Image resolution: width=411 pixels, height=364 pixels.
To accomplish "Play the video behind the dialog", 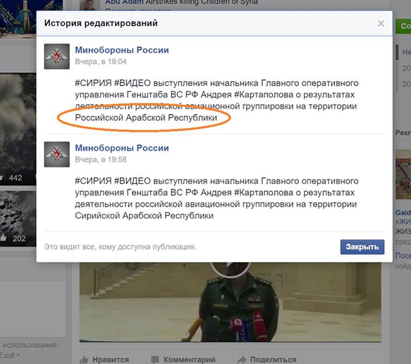I will 230,267.
